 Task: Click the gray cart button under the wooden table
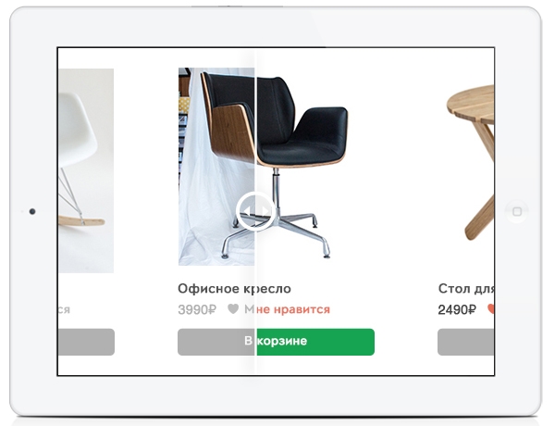(466, 342)
